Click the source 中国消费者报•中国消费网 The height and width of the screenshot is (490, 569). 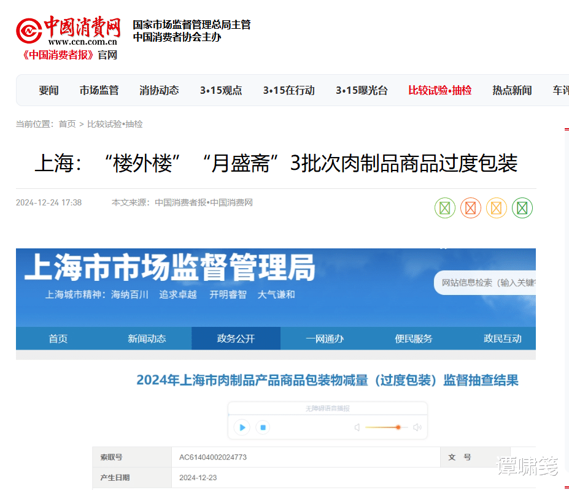coord(204,202)
